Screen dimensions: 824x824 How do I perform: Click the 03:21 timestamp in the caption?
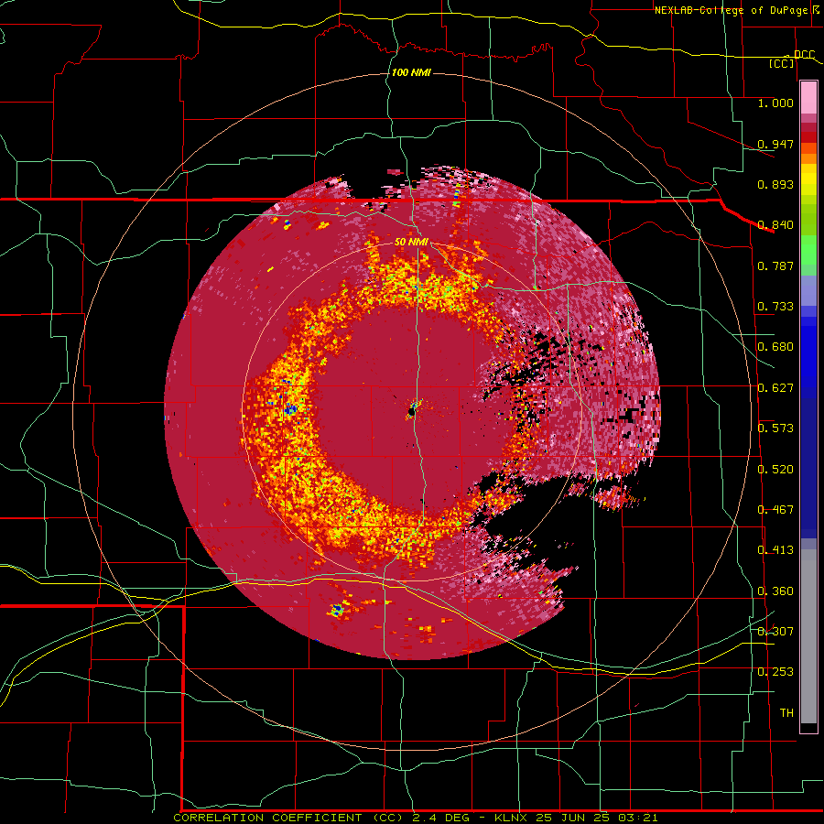[640, 818]
